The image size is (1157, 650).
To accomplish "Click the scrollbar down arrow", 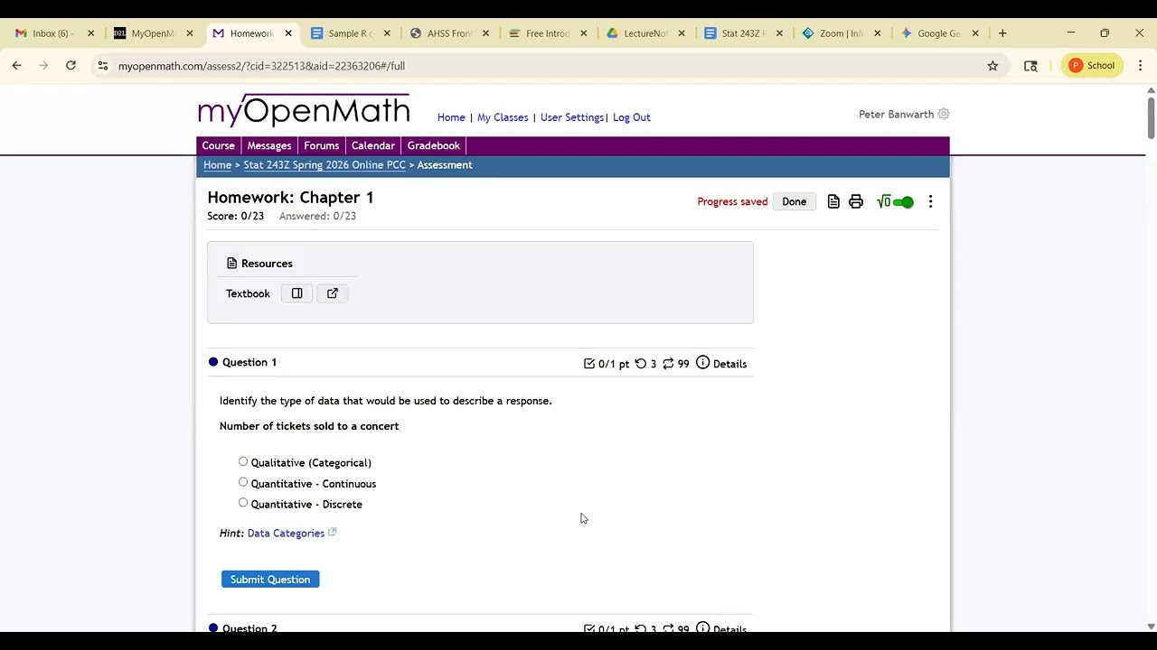I will [1151, 627].
